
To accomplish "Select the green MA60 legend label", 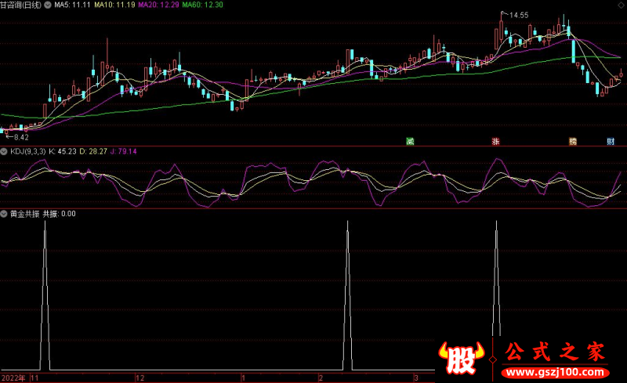I will tap(204, 5).
